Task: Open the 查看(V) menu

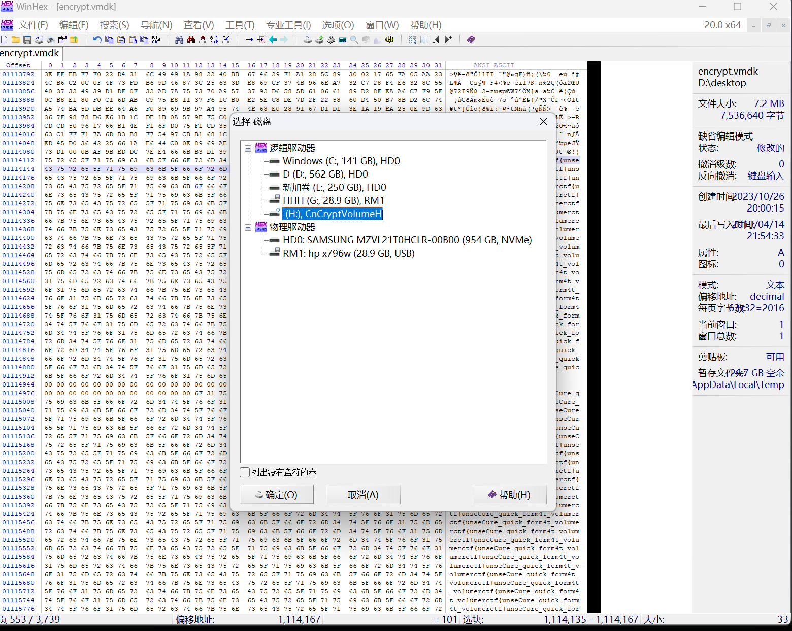Action: (199, 25)
